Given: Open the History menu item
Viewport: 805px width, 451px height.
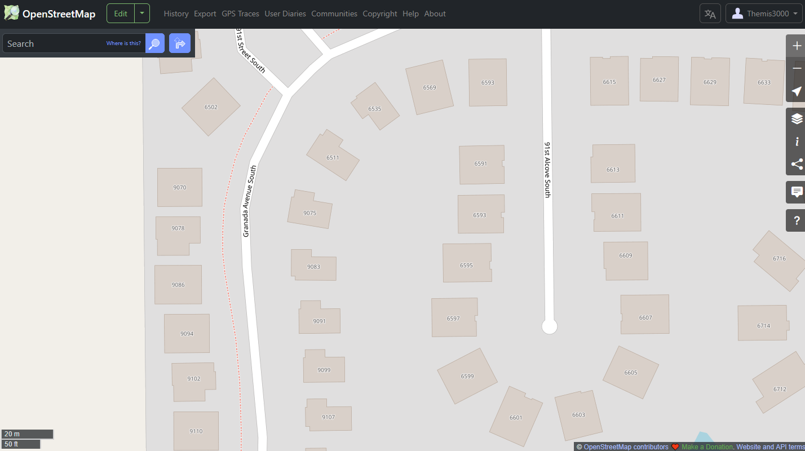Looking at the screenshot, I should (x=176, y=14).
